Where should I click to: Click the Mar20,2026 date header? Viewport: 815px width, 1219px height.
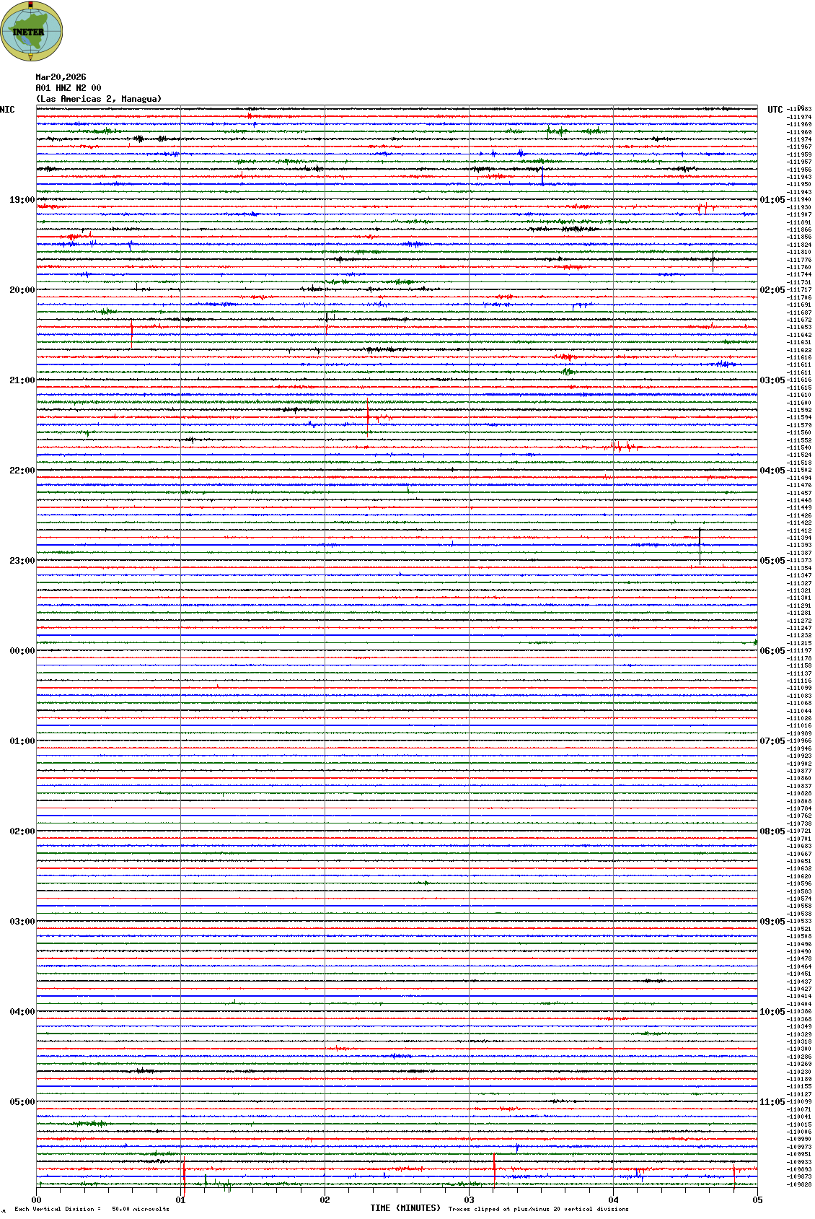[x=61, y=77]
